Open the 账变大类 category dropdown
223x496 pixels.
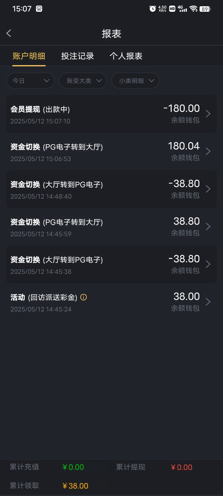coord(83,81)
